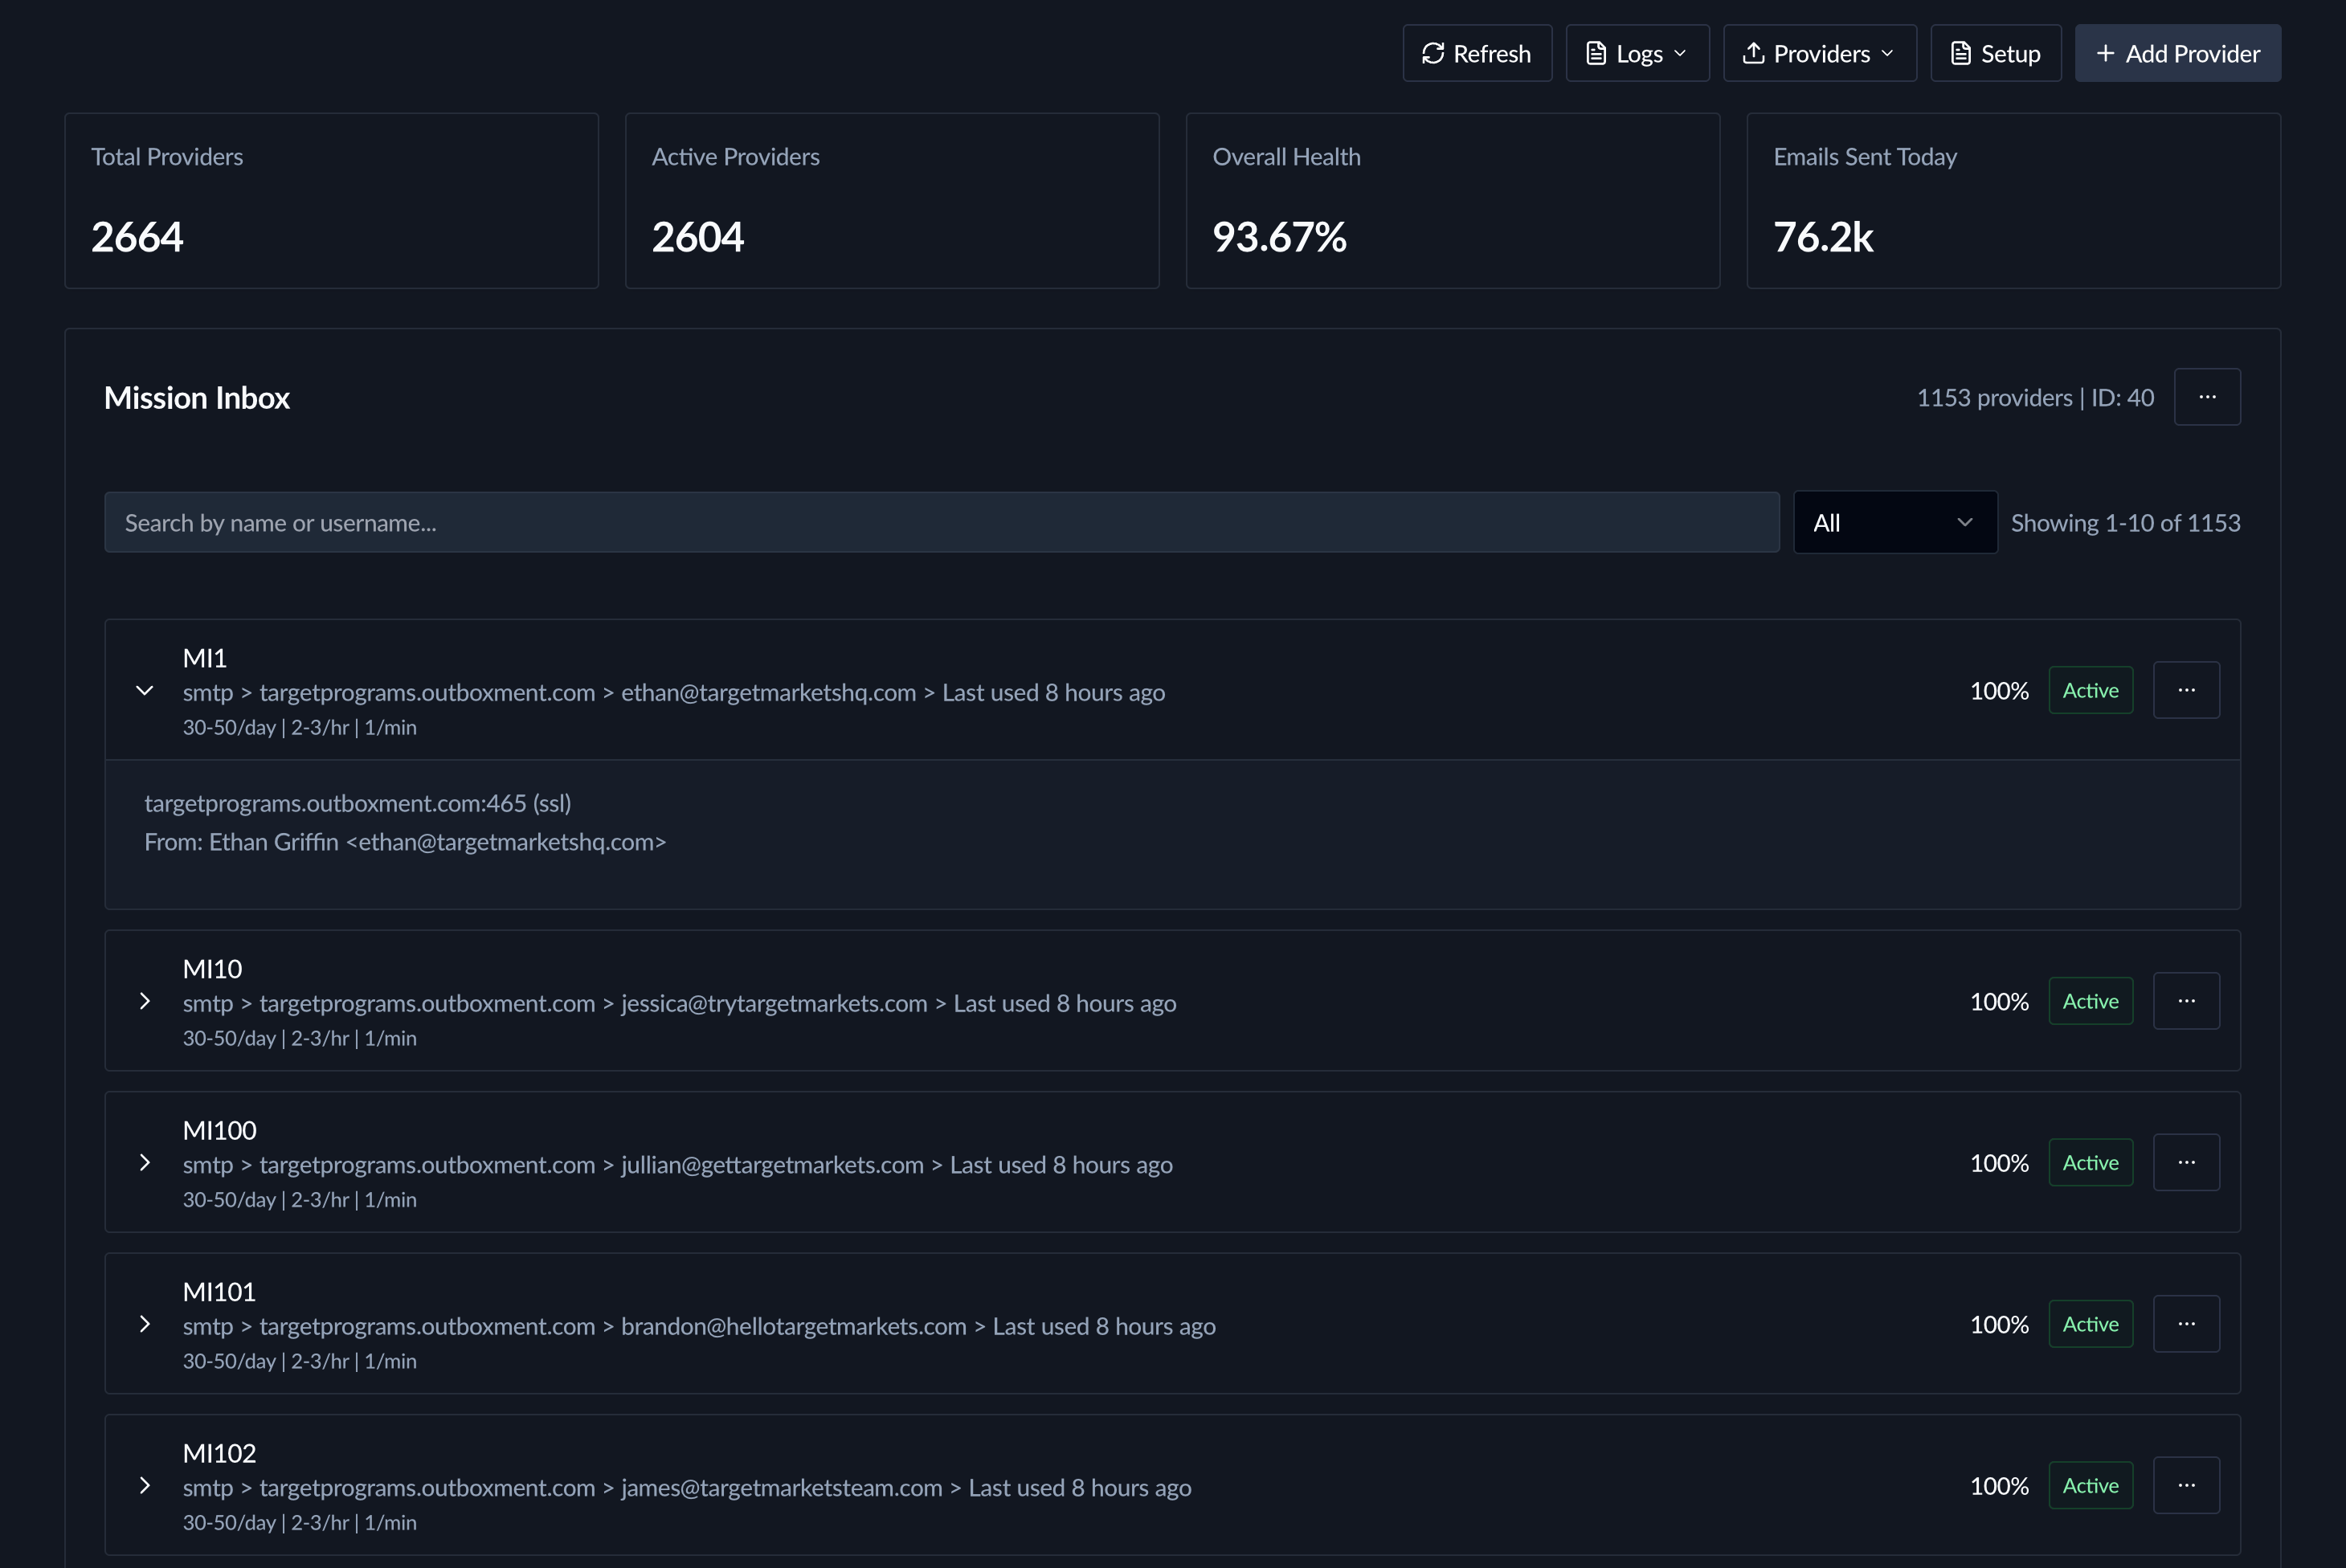This screenshot has width=2346, height=1568.
Task: Open the more options menu for MI1
Action: (2186, 690)
